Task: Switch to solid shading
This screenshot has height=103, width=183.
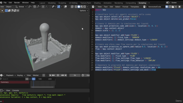Action: (x=79, y=7)
